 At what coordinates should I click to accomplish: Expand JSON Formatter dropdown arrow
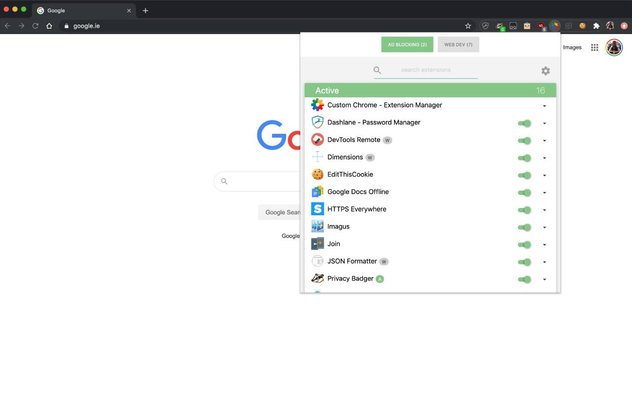[x=545, y=262]
